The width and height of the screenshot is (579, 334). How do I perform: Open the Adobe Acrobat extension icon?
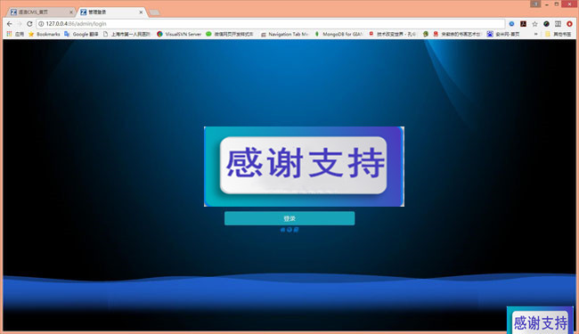click(x=523, y=24)
